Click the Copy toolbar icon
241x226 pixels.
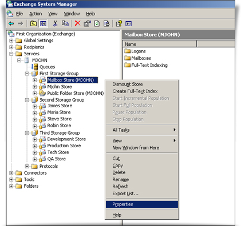(x=65, y=23)
